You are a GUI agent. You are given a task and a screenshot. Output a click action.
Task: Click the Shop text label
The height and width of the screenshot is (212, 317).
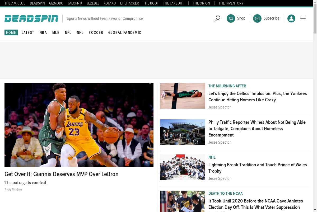point(241,18)
